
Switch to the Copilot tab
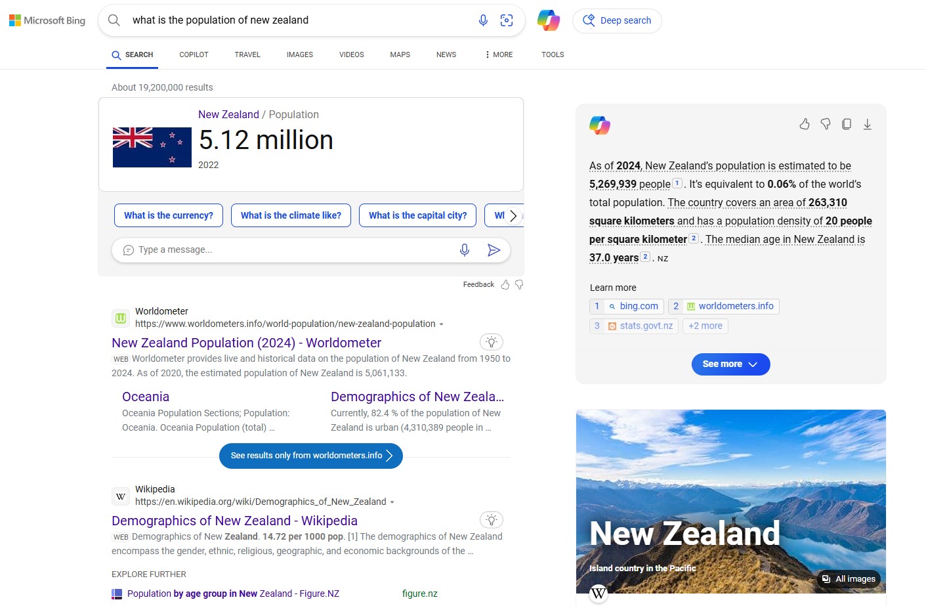pos(194,54)
